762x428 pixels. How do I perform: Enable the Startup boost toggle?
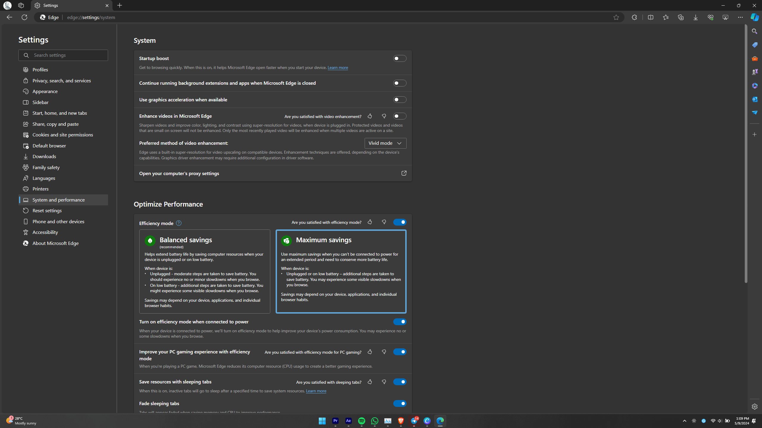pos(399,59)
